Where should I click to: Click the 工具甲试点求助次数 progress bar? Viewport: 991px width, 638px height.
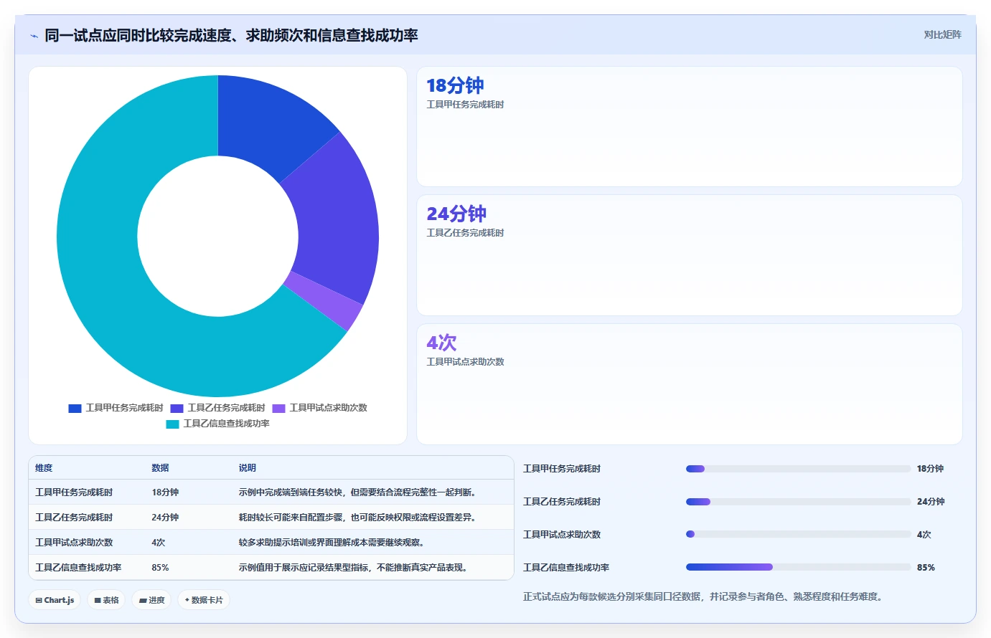click(798, 535)
